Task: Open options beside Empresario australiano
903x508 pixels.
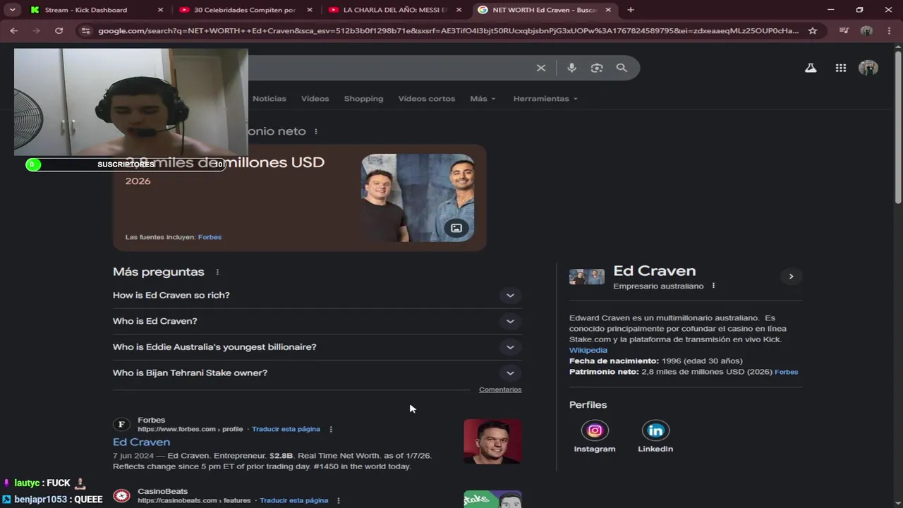Action: [713, 286]
